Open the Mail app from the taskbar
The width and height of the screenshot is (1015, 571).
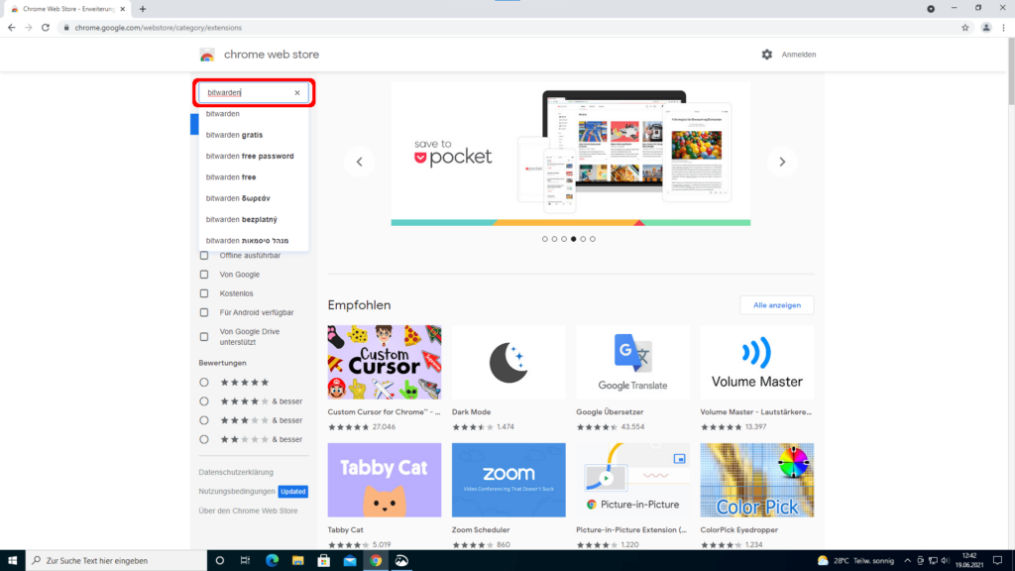tap(350, 561)
